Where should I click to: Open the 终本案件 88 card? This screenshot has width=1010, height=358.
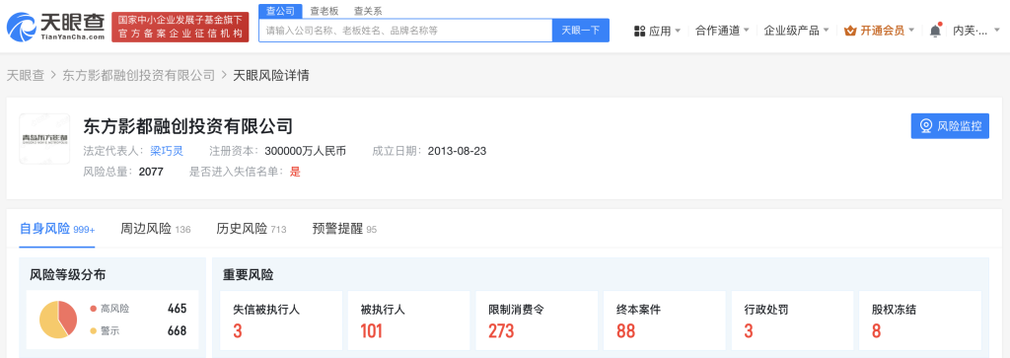point(664,321)
